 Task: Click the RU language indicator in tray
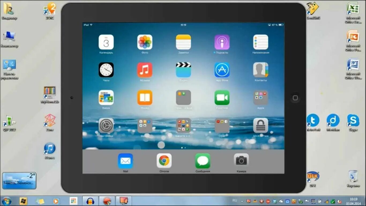[x=235, y=201]
